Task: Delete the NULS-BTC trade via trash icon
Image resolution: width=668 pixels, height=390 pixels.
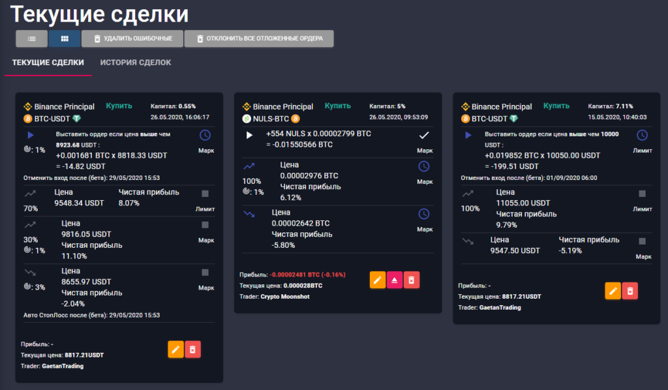Action: (412, 280)
